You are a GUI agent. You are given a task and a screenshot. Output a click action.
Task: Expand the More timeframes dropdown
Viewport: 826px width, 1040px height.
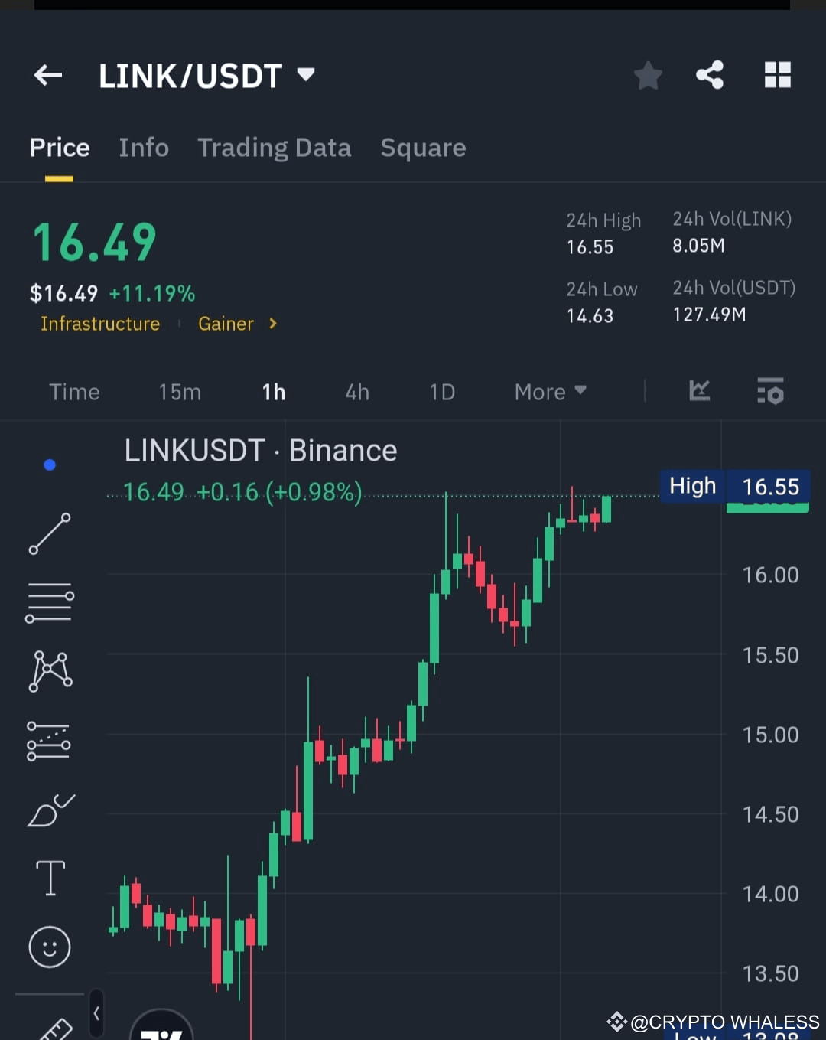tap(549, 391)
